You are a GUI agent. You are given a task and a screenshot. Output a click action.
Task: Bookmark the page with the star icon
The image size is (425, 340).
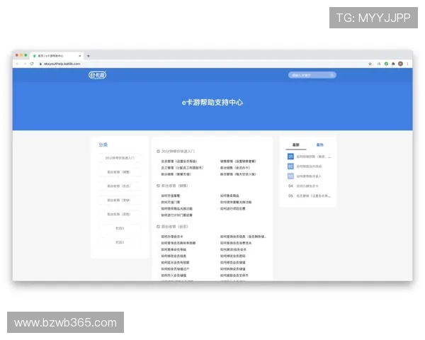[x=370, y=64]
